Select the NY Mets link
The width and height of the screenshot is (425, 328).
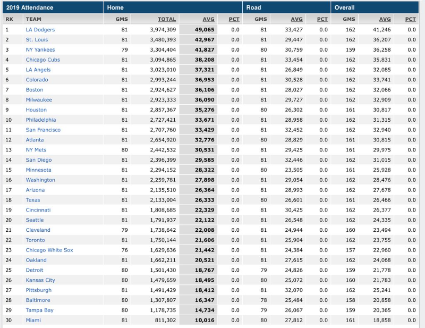click(x=36, y=150)
